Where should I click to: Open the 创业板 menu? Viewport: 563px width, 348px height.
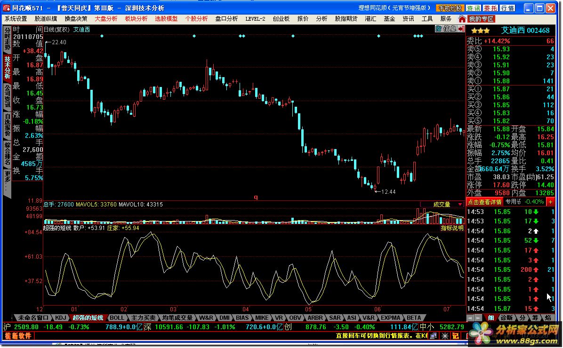click(281, 19)
